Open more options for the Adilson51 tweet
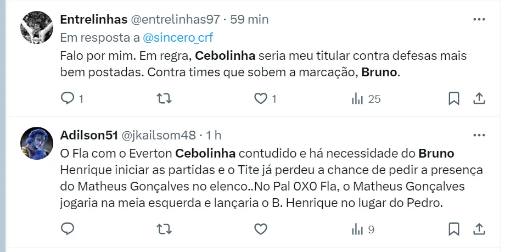516x252 pixels. pyautogui.click(x=479, y=135)
